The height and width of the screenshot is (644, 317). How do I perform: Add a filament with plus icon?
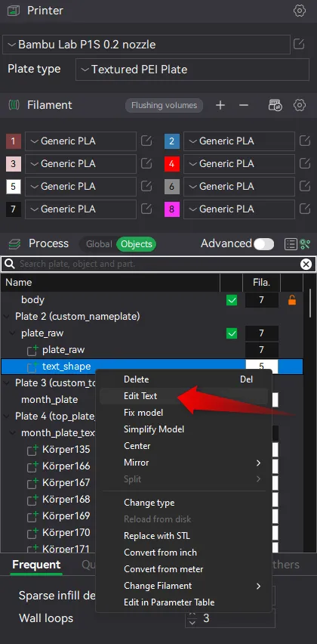click(x=220, y=106)
